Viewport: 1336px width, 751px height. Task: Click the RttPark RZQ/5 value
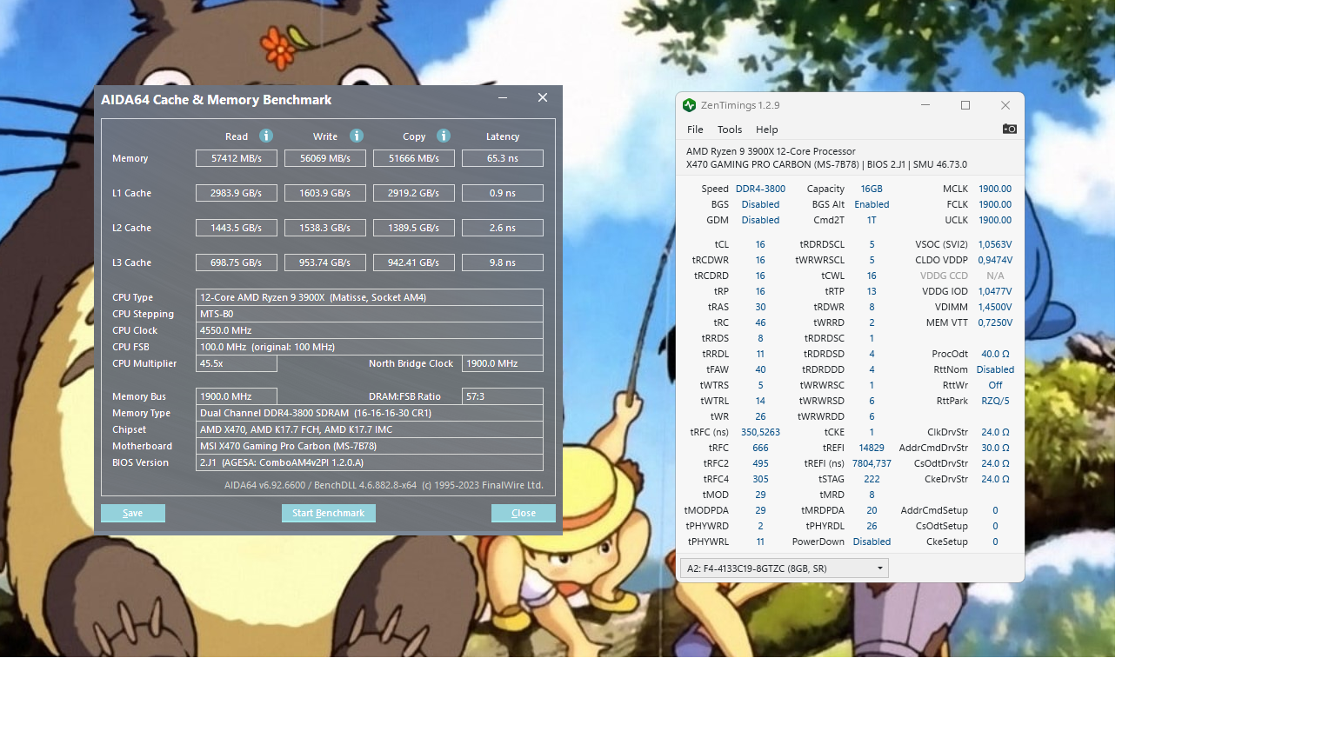pyautogui.click(x=995, y=401)
